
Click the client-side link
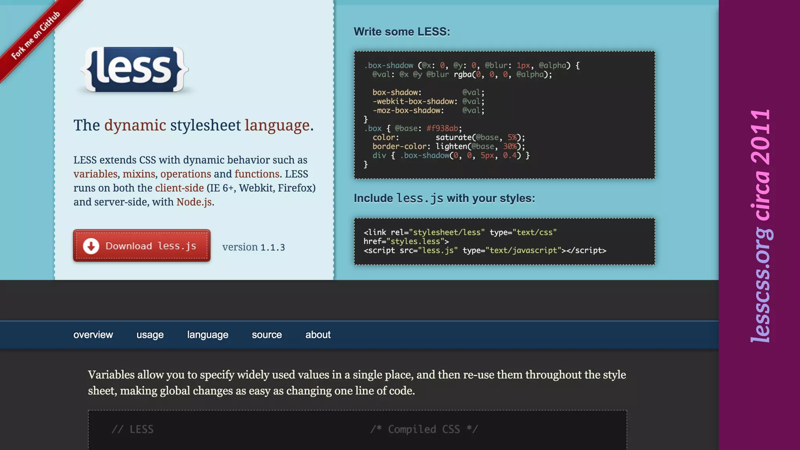point(179,188)
